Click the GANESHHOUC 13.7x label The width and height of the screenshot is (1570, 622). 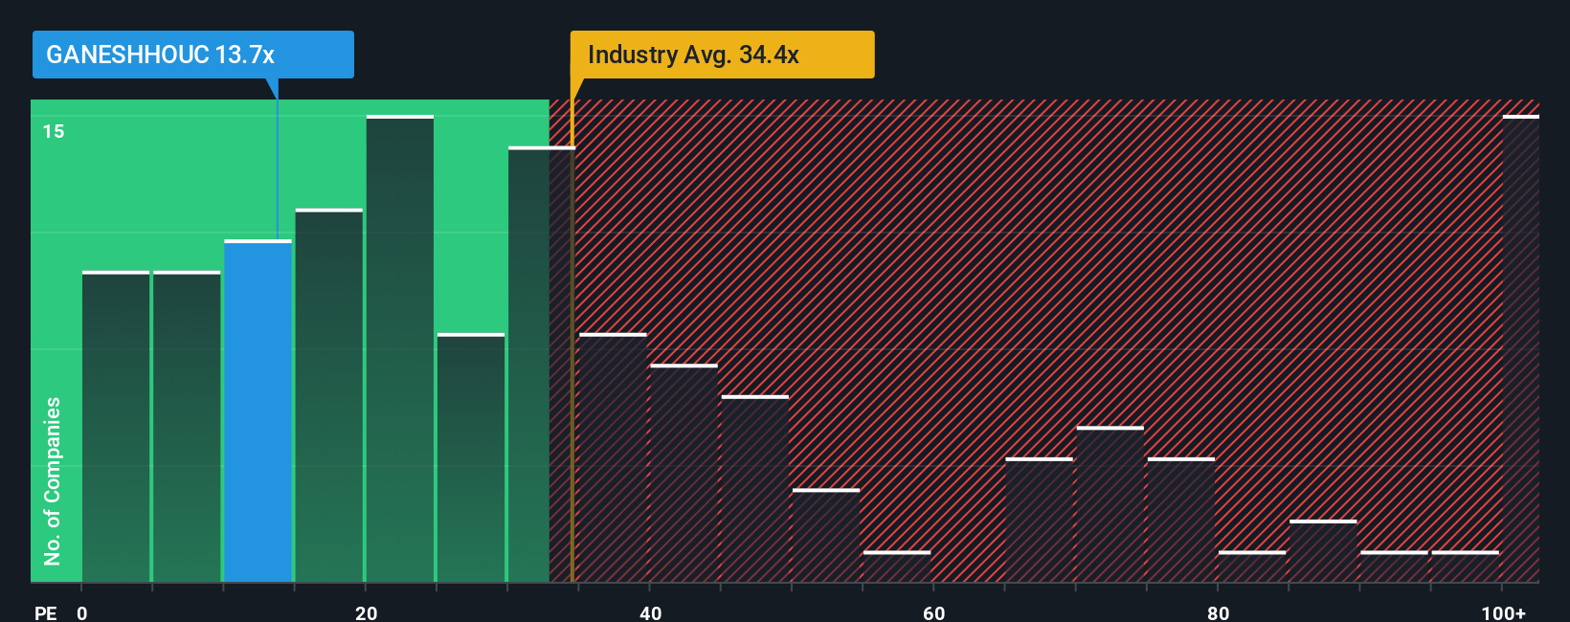point(192,55)
